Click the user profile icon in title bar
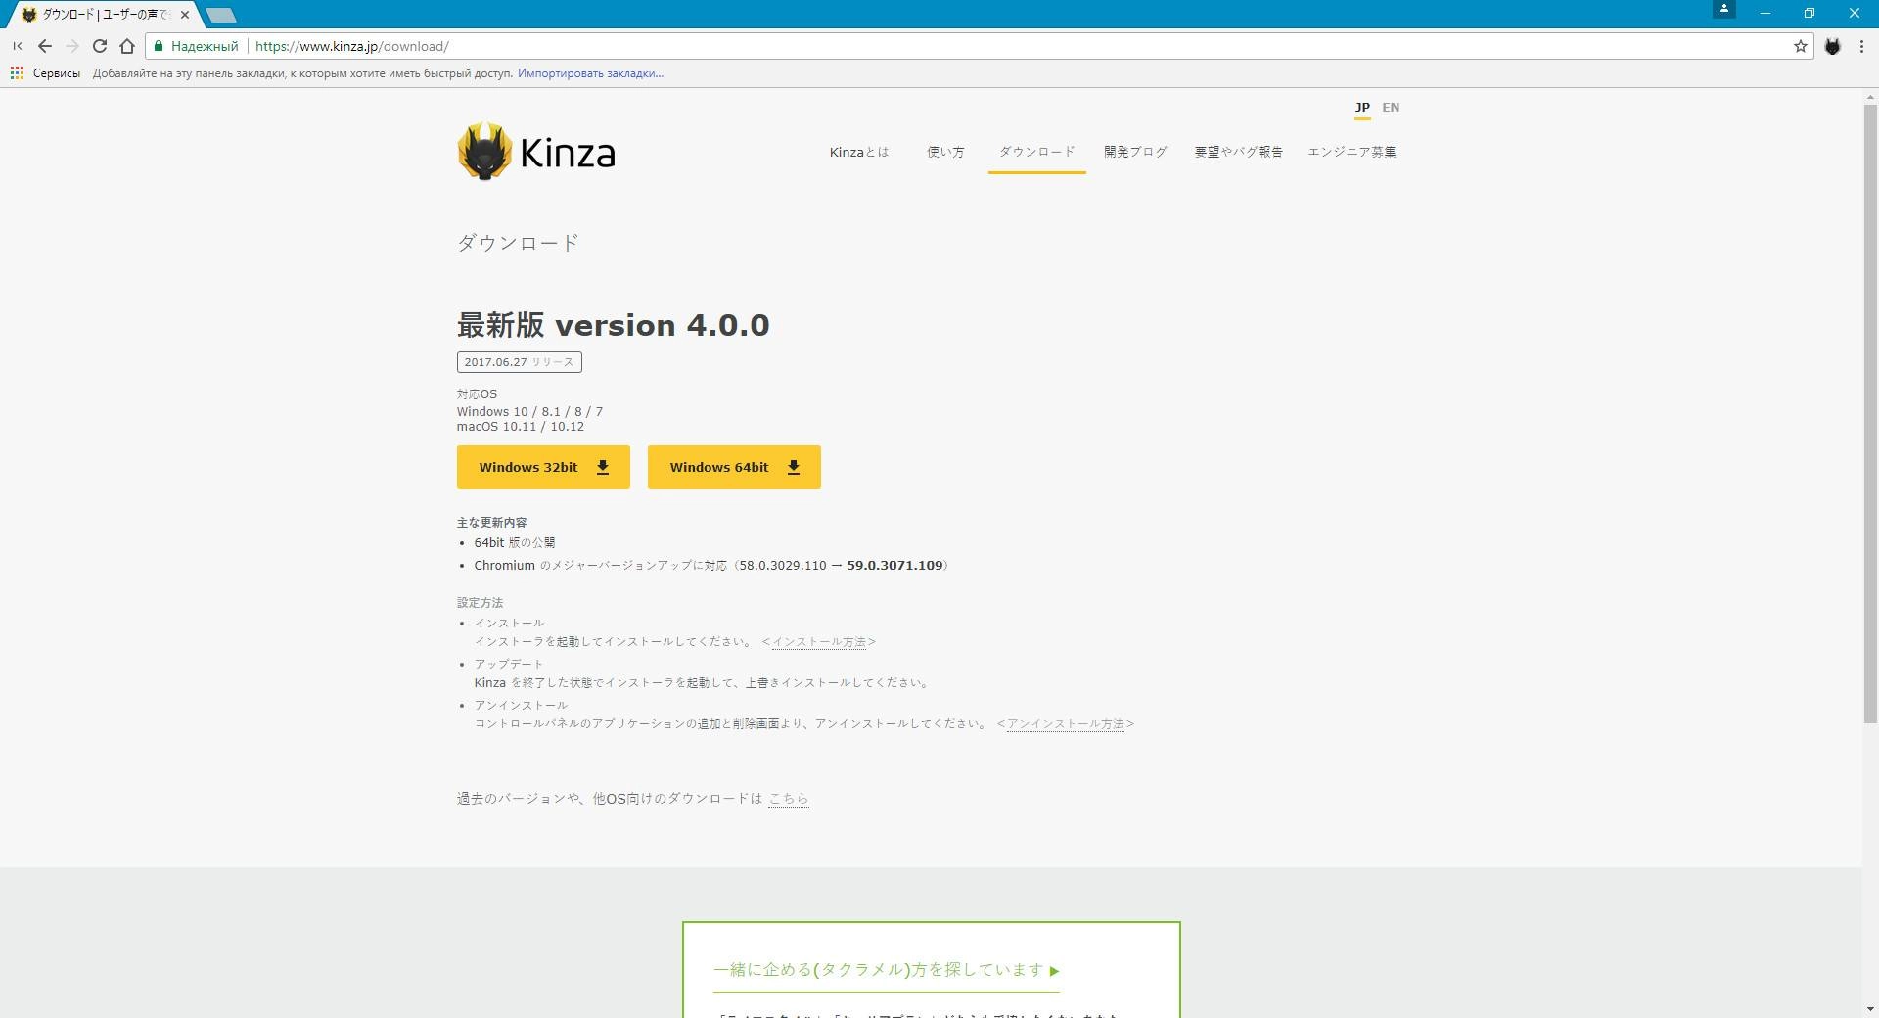Viewport: 1879px width, 1018px height. [x=1724, y=9]
